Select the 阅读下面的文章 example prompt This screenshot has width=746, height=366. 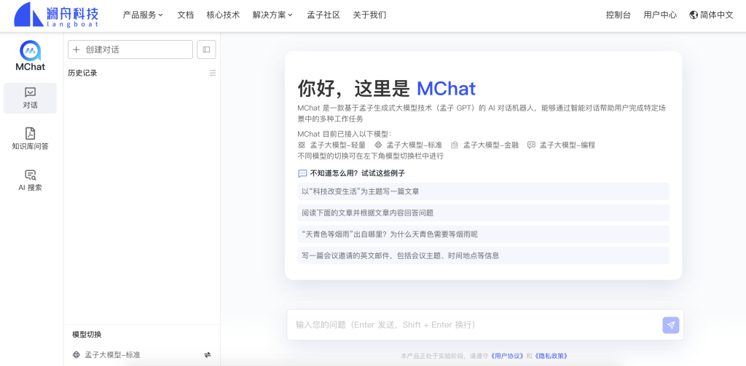coord(484,213)
